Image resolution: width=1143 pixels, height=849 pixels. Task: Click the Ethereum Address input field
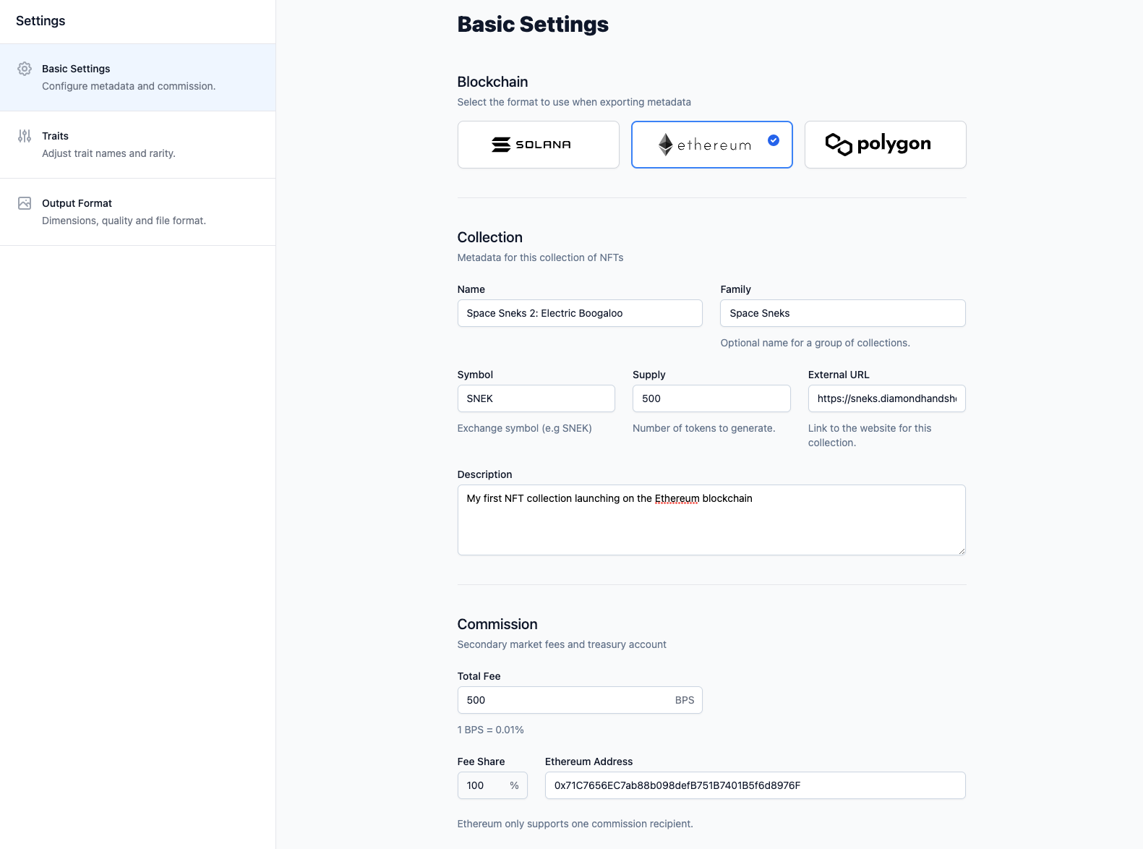click(755, 785)
